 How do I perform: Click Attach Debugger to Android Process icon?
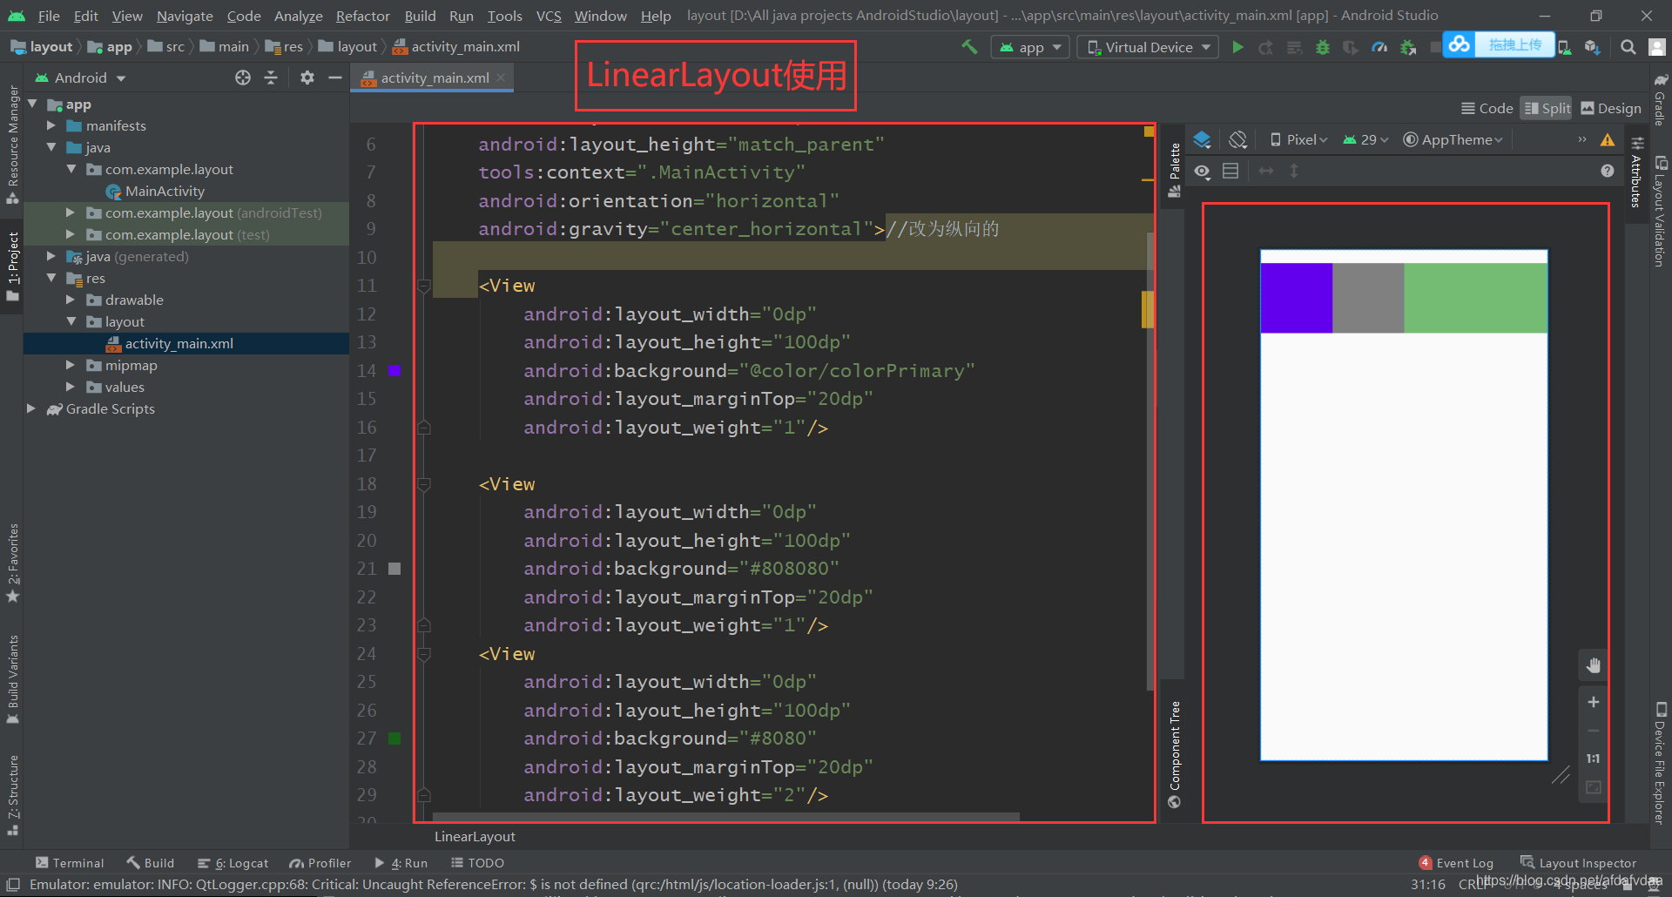click(1408, 47)
